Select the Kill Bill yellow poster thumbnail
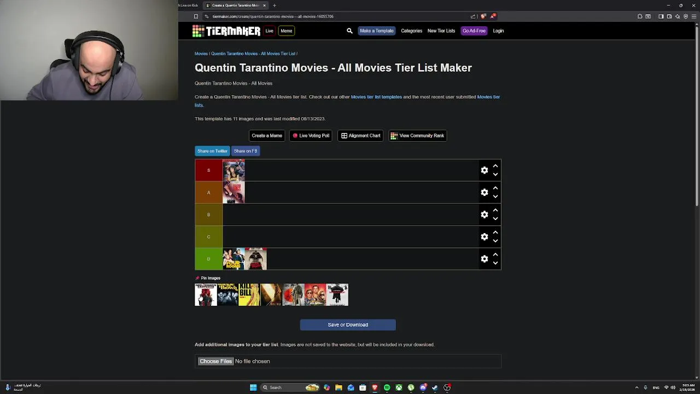This screenshot has width=700, height=394. click(x=249, y=294)
